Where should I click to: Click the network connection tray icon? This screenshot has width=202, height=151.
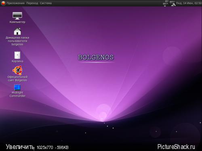click(166, 3)
